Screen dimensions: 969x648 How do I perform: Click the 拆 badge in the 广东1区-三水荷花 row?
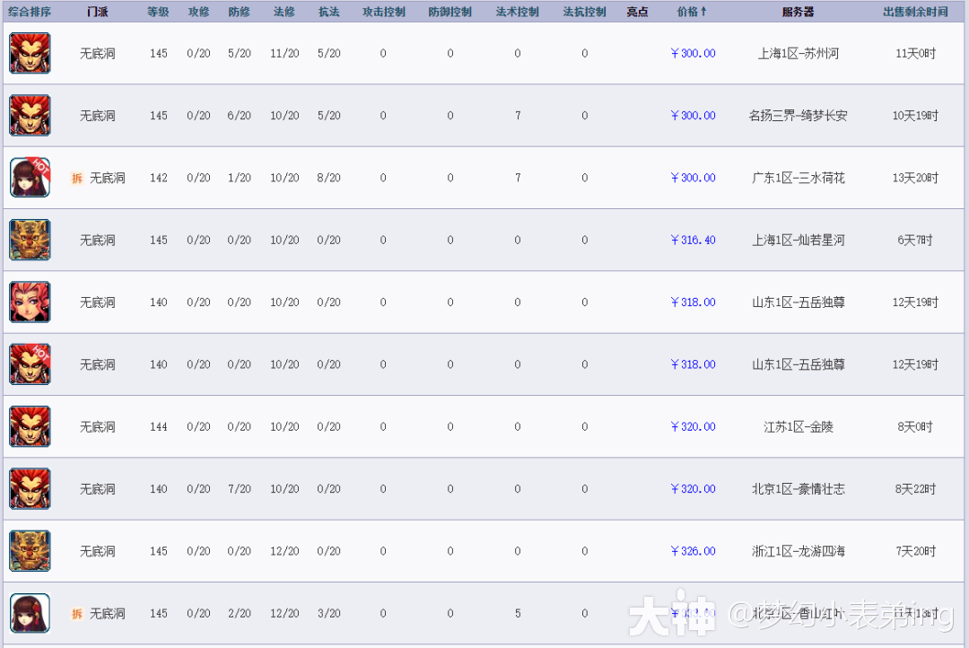77,178
